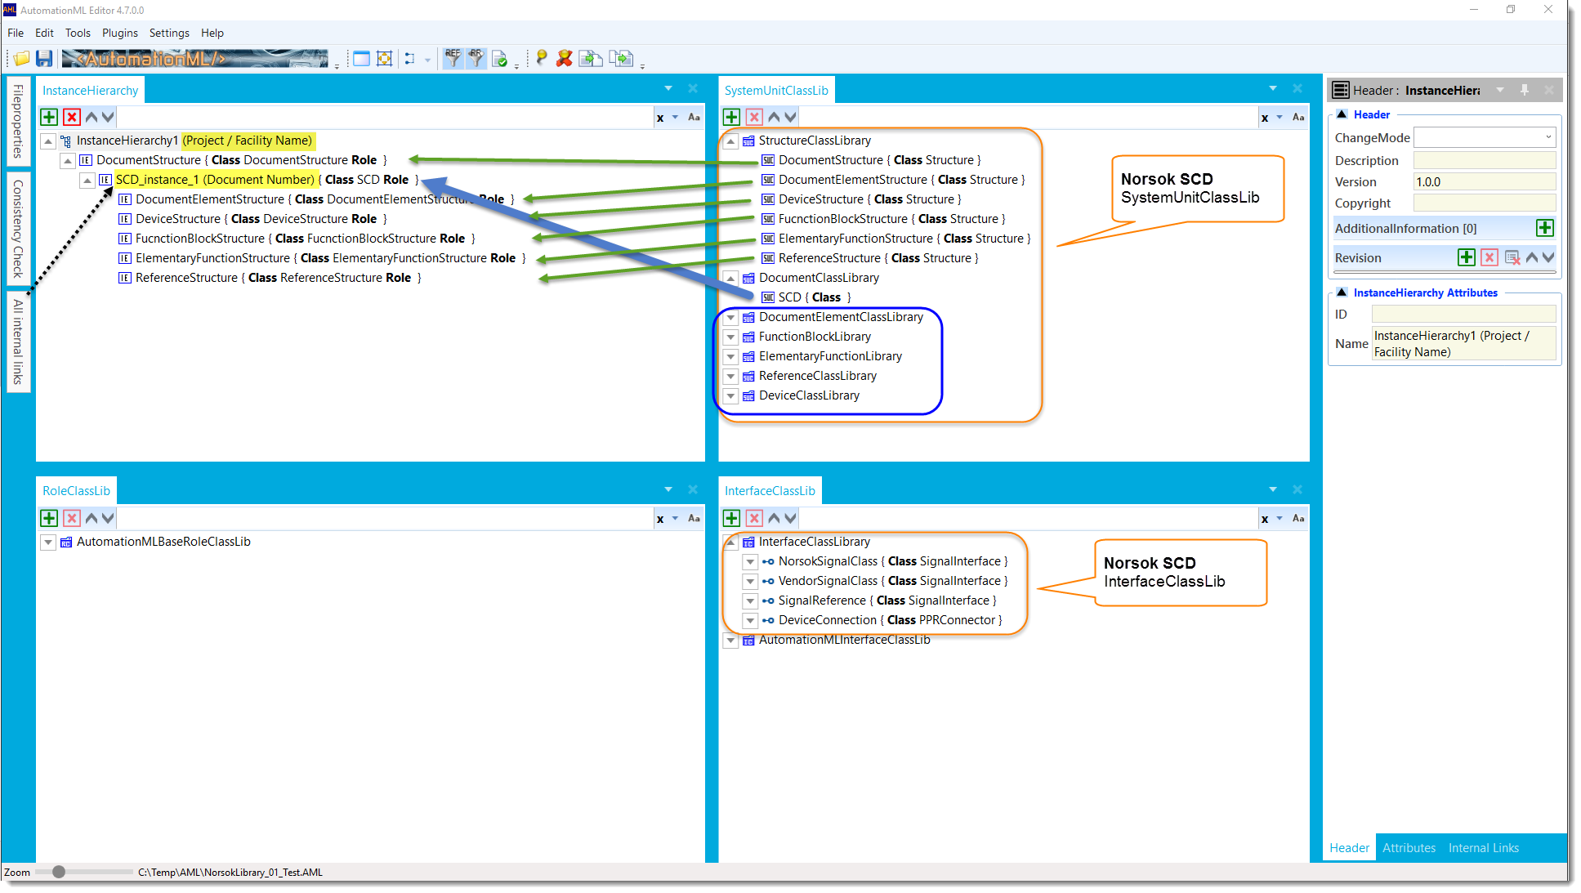Click the Internal Links tab
1581x893 pixels.
tap(1483, 848)
